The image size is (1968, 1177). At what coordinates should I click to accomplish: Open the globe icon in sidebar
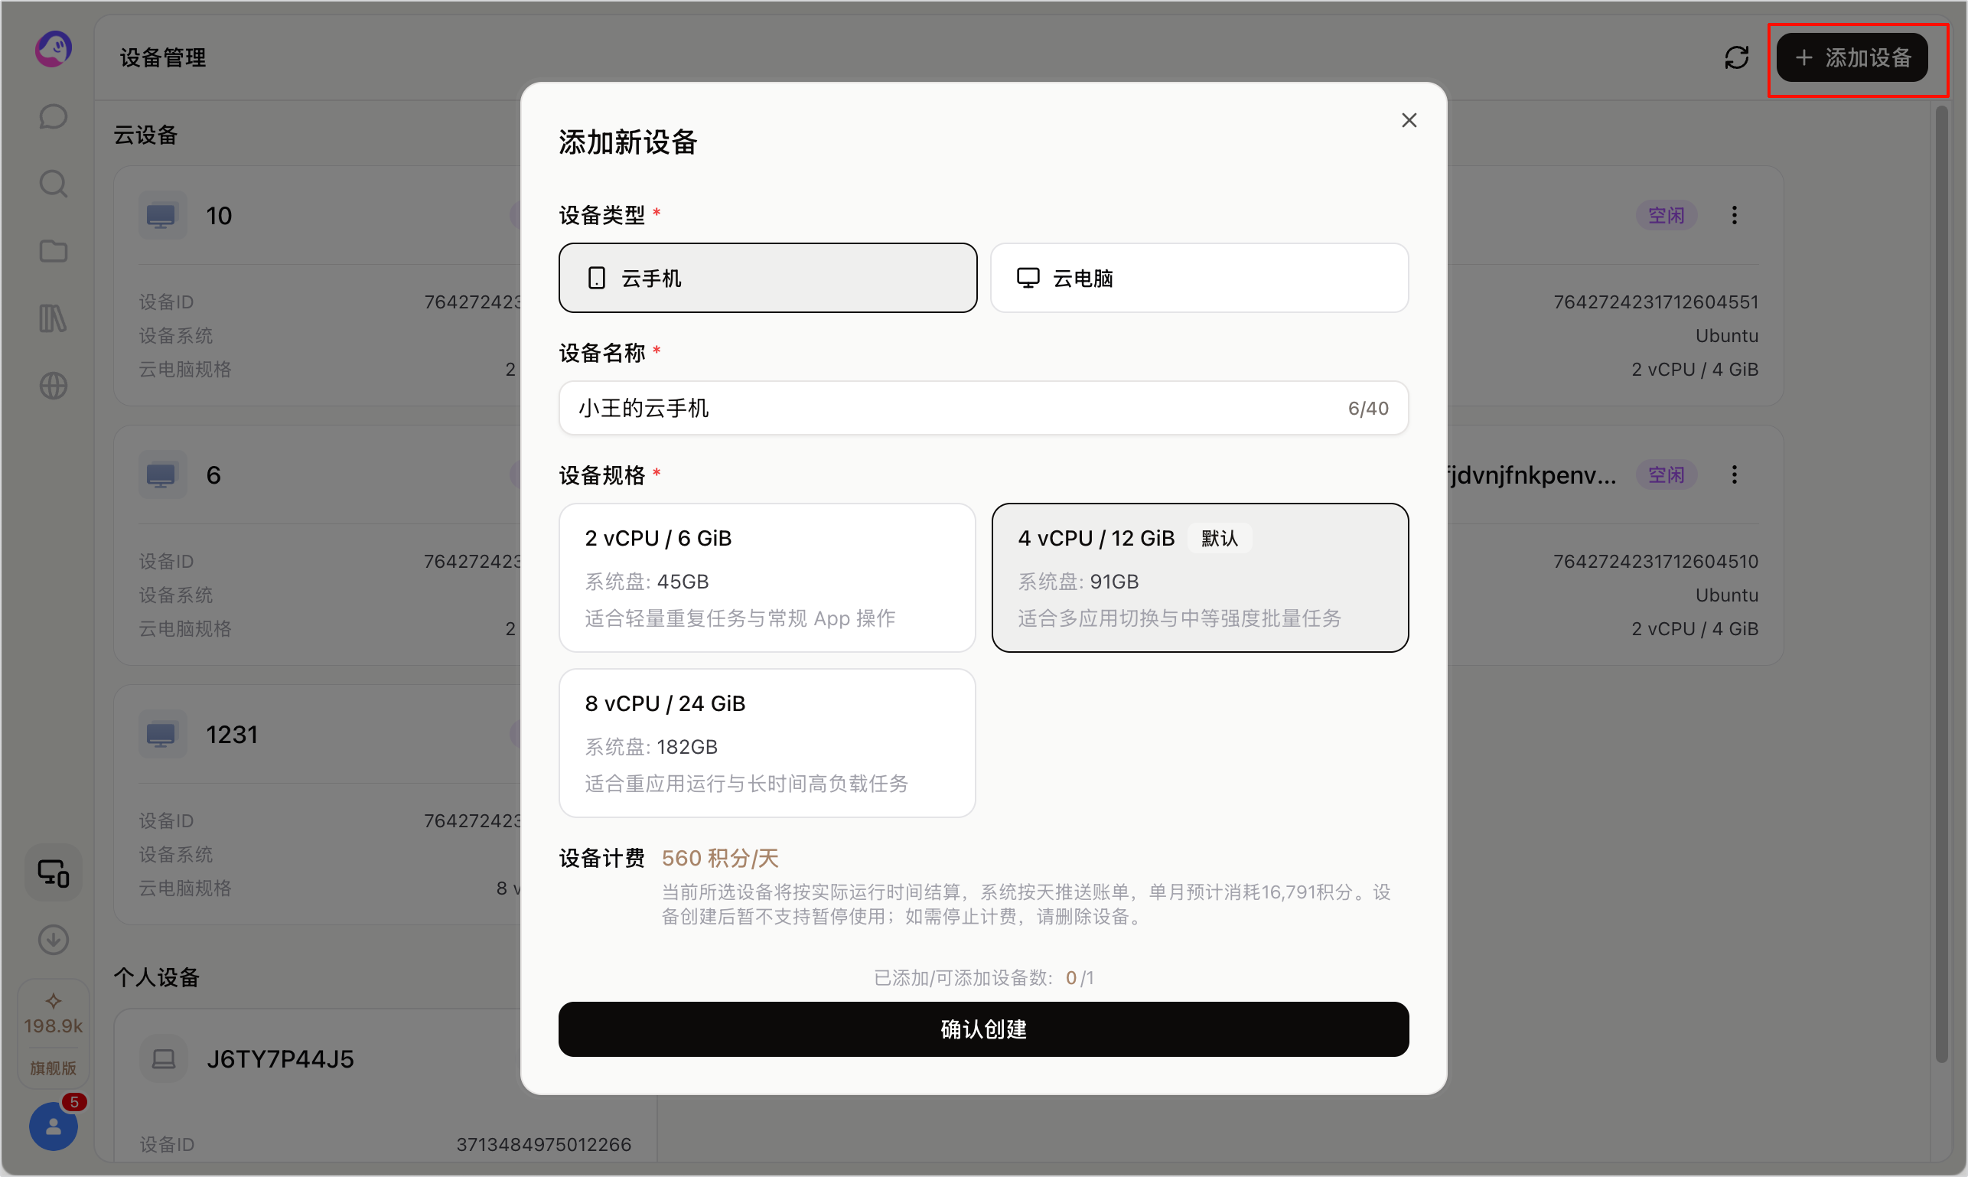53,386
